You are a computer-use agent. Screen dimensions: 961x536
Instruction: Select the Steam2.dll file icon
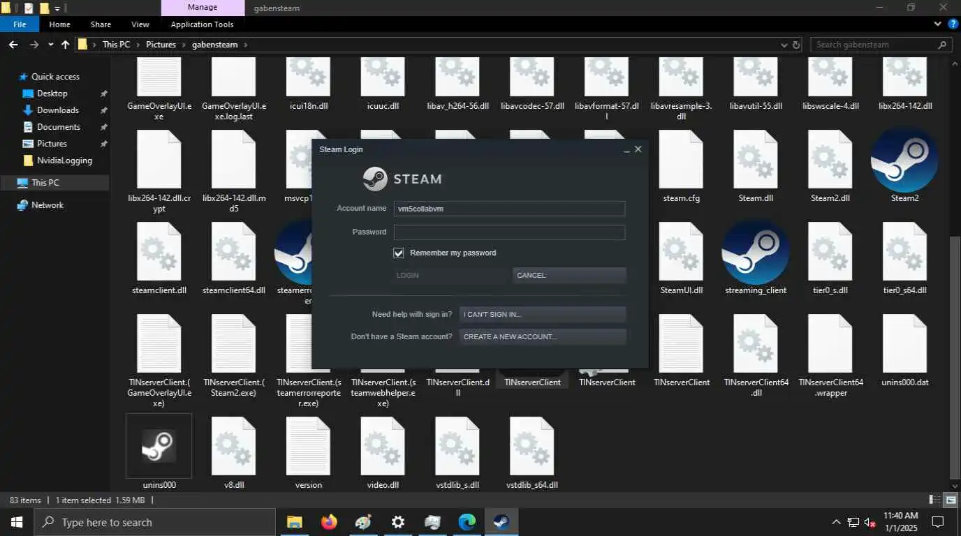tap(830, 160)
